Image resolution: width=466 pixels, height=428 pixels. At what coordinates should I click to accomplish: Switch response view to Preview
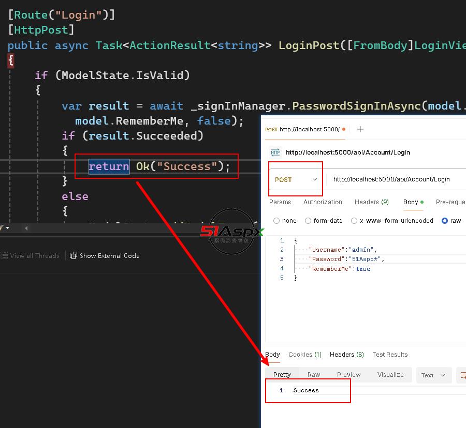[x=348, y=375]
